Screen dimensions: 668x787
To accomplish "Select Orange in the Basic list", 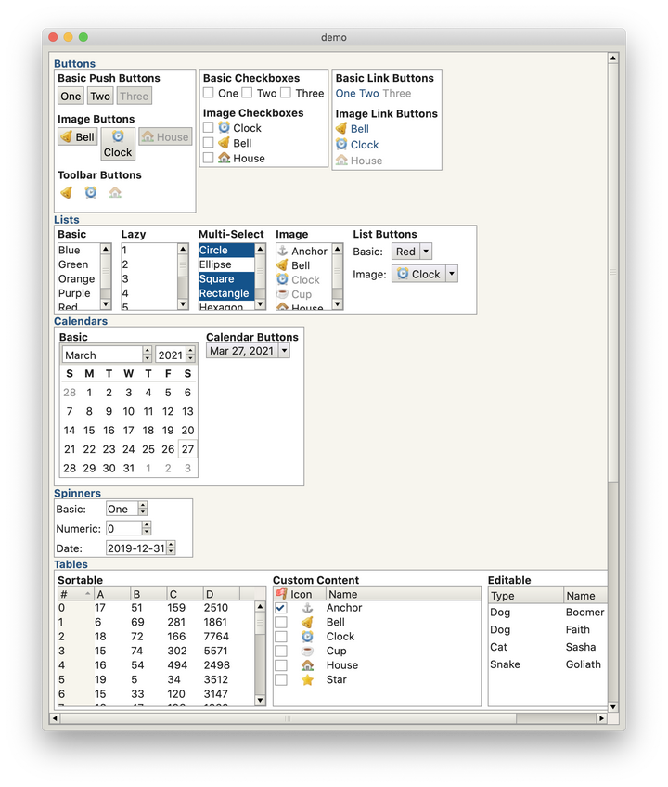I will click(x=79, y=279).
